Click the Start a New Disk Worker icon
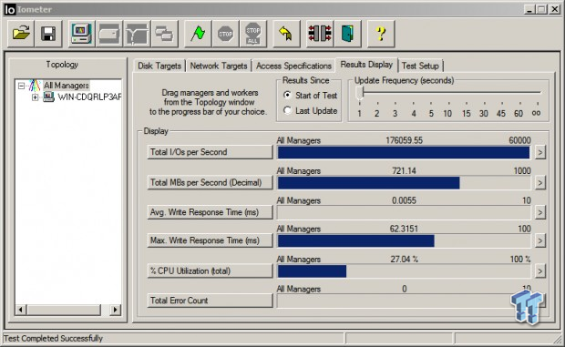 [109, 34]
